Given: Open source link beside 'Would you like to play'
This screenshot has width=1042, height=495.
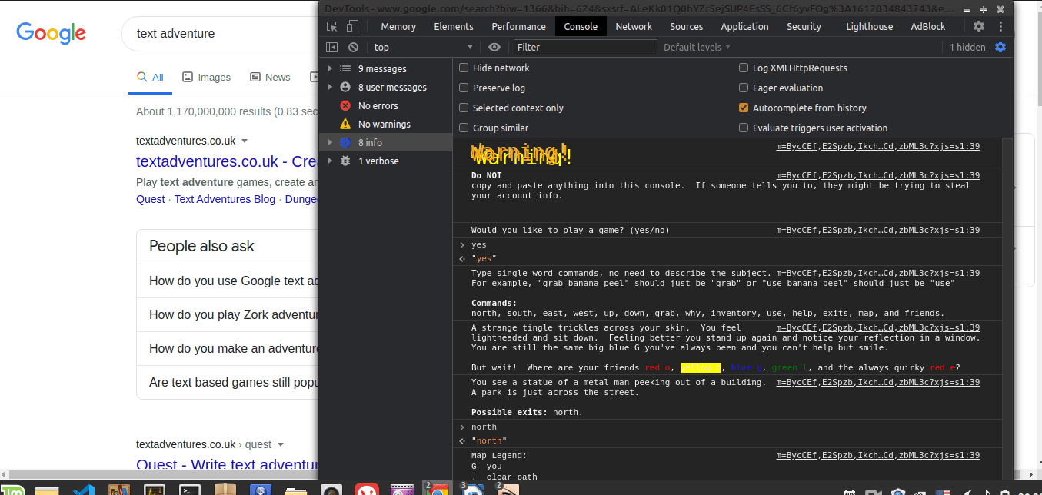Looking at the screenshot, I should pyautogui.click(x=877, y=230).
